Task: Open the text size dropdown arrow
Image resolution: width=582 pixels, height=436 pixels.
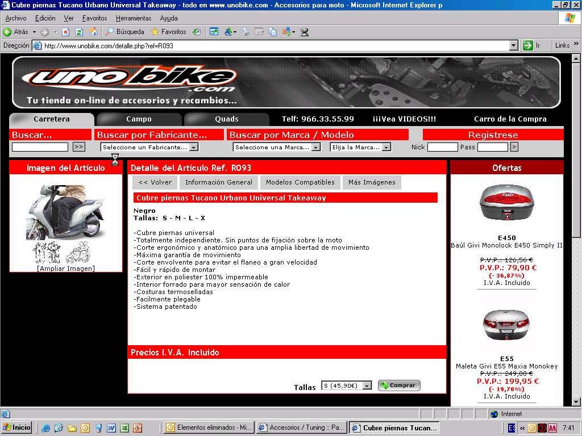Action: coord(235,32)
